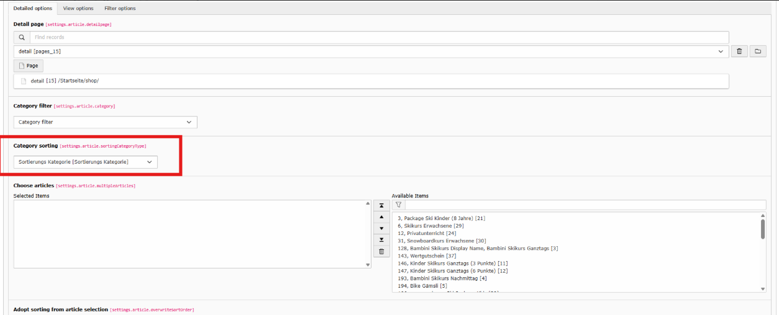Switch to the View options tab
This screenshot has height=315, width=779.
pyautogui.click(x=78, y=9)
